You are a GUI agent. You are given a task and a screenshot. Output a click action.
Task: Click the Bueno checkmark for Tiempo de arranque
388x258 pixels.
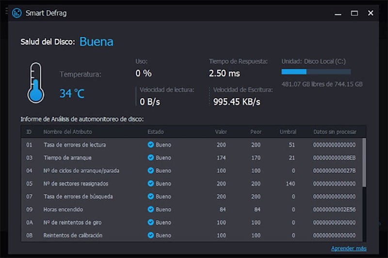point(151,157)
